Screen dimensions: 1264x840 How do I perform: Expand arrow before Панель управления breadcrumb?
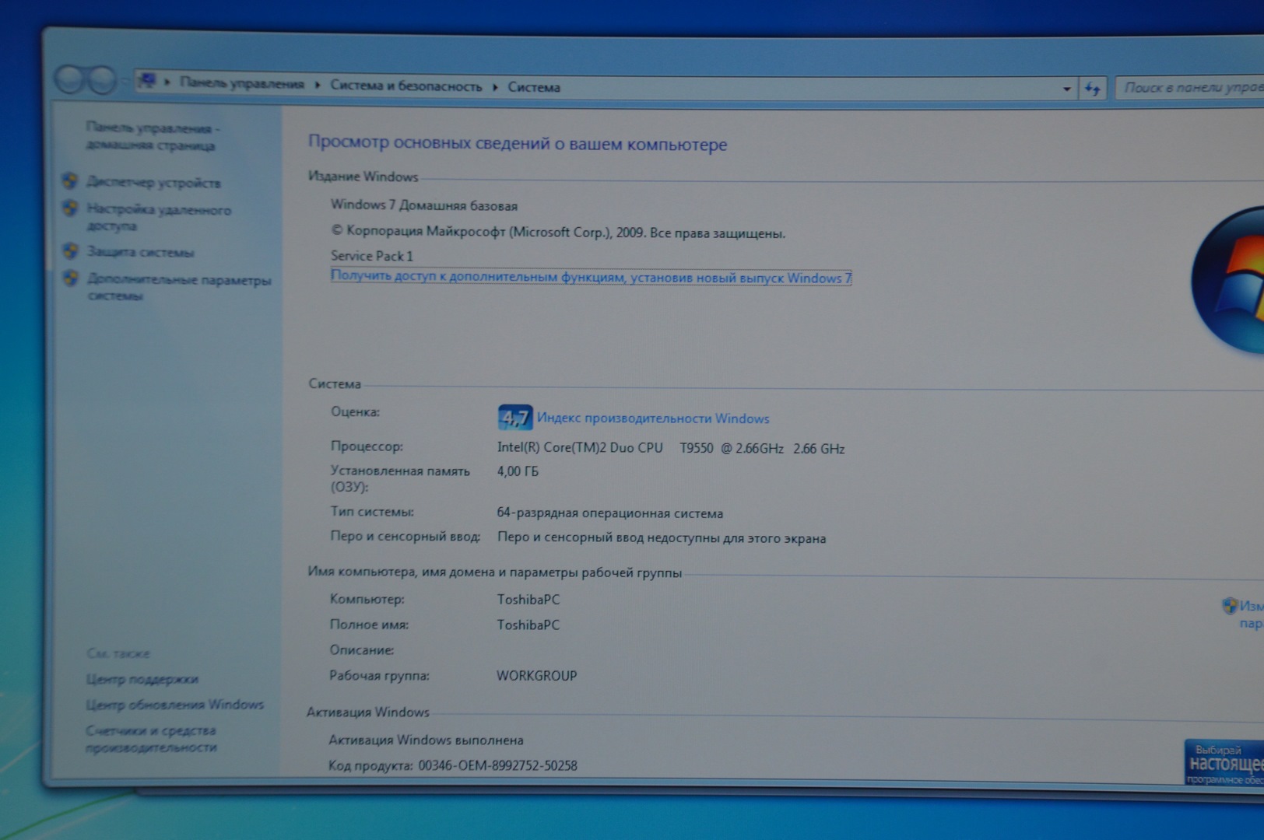167,82
